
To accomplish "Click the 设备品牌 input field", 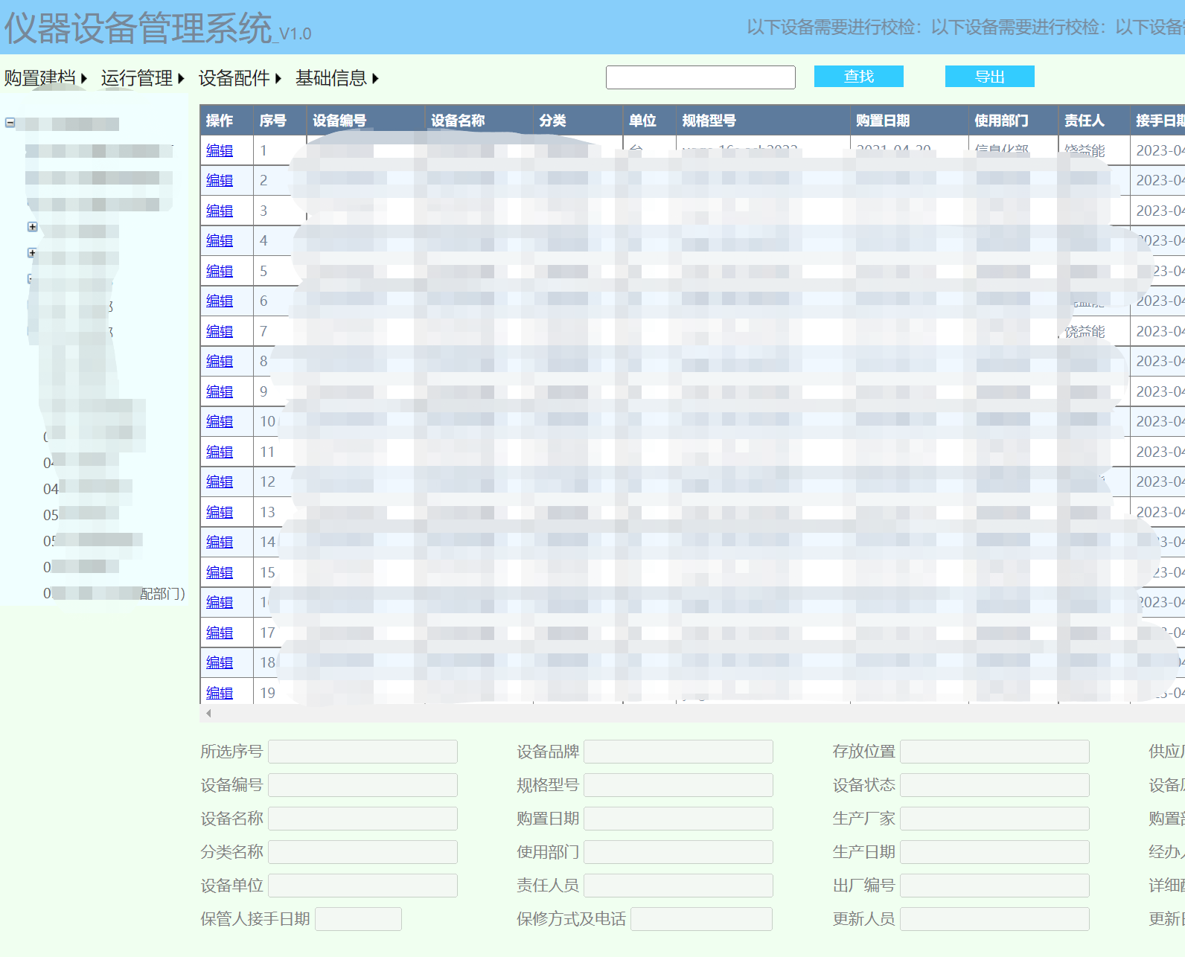I will coord(678,752).
